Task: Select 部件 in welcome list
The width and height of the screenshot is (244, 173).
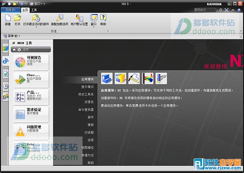Action: [91, 117]
